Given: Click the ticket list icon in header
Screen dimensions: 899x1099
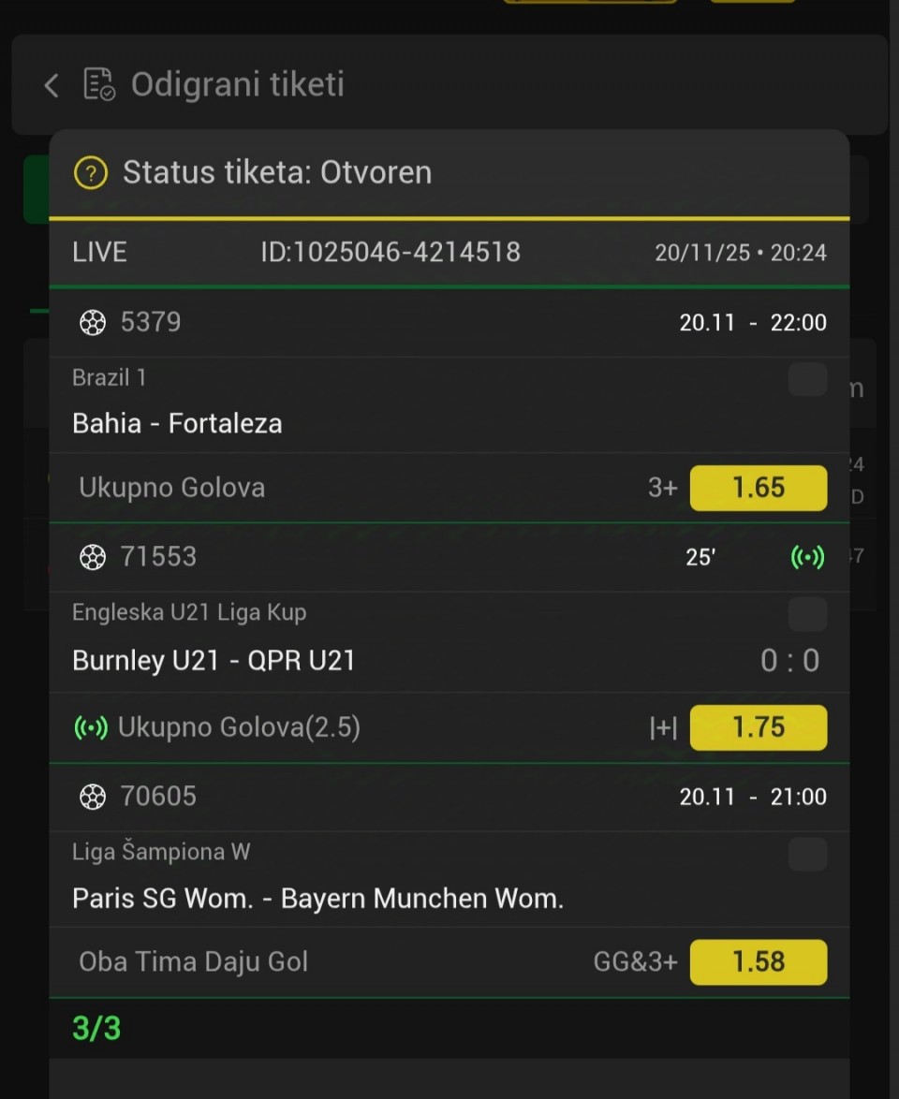Looking at the screenshot, I should tap(99, 84).
